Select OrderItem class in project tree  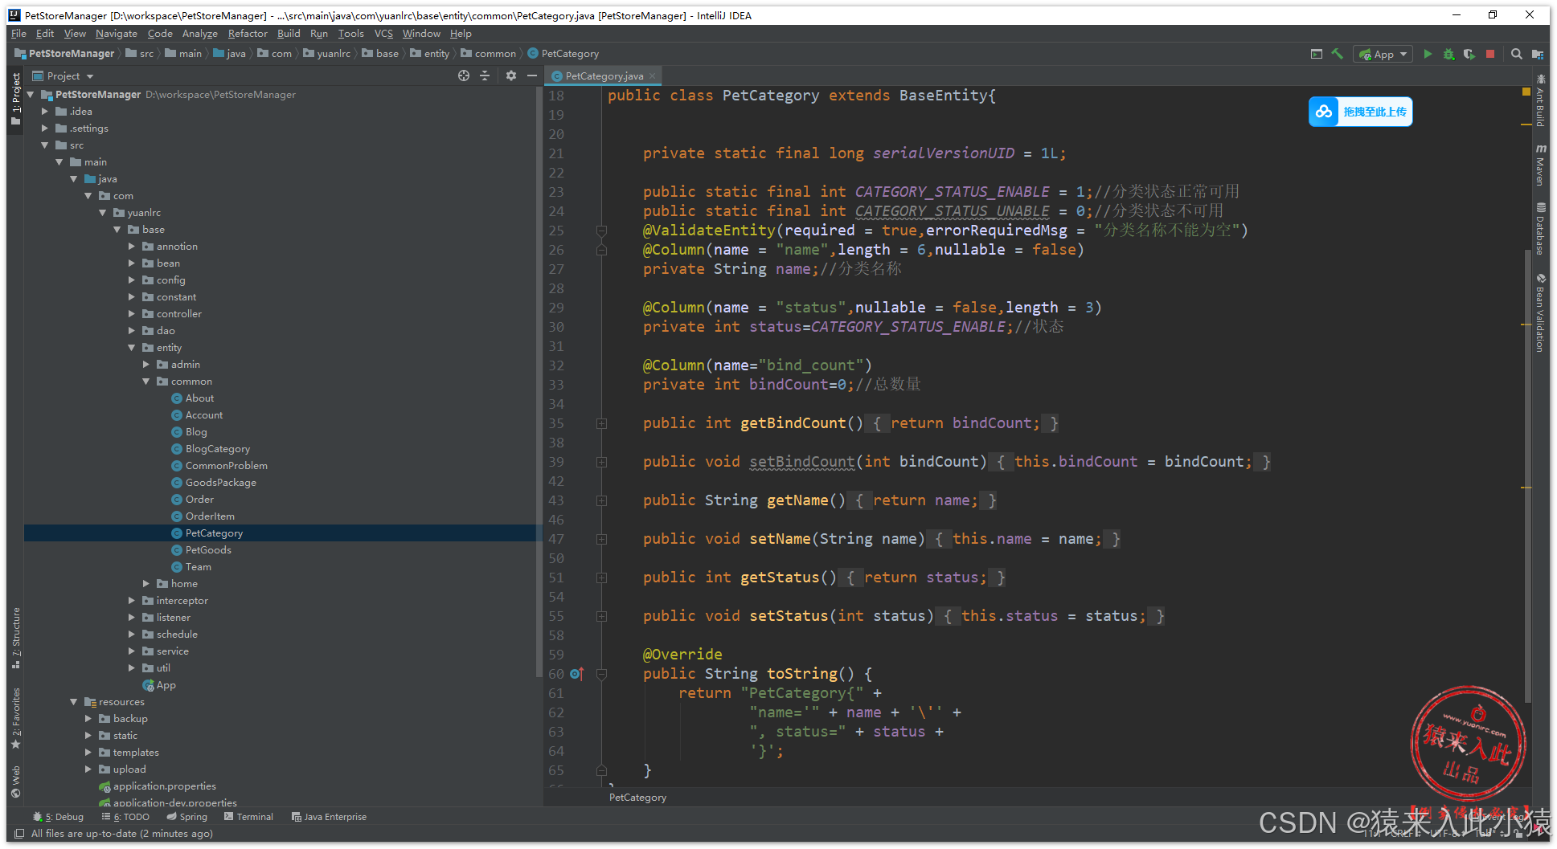[x=210, y=516]
